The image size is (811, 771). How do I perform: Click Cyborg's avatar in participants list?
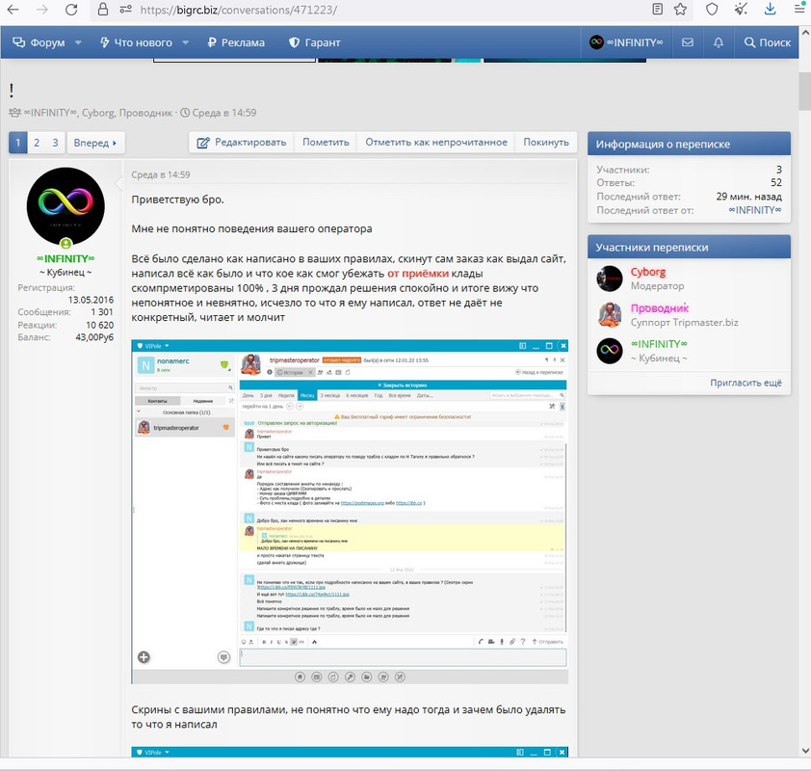pyautogui.click(x=610, y=279)
